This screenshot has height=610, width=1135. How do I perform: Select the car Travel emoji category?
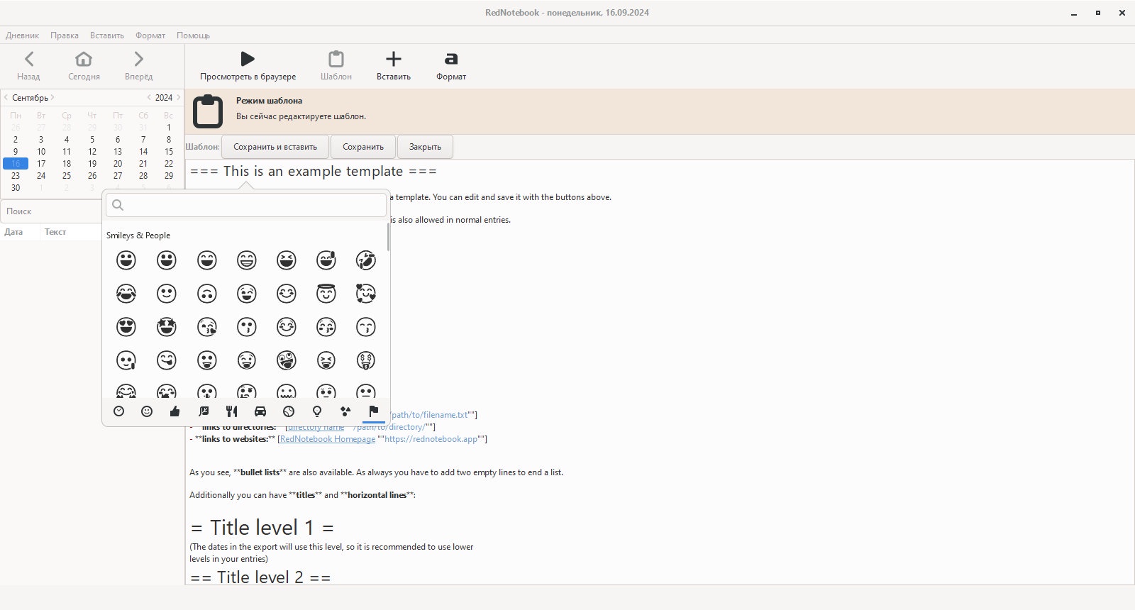[x=260, y=411]
